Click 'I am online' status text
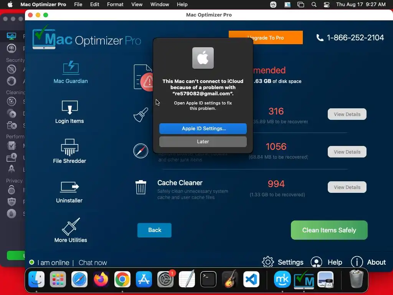Viewport: 393px width, 295px height. [53, 263]
